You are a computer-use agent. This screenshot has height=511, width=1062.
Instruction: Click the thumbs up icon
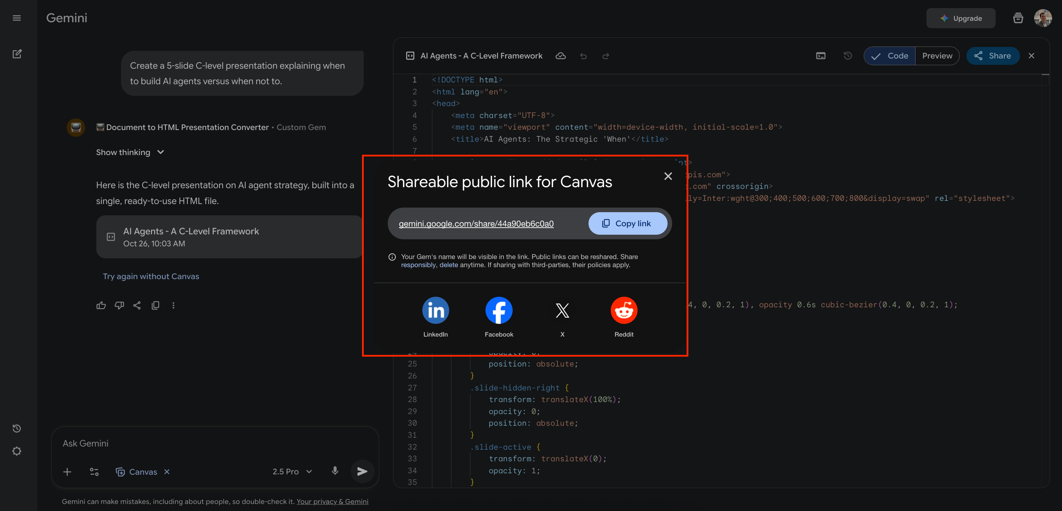click(x=101, y=306)
